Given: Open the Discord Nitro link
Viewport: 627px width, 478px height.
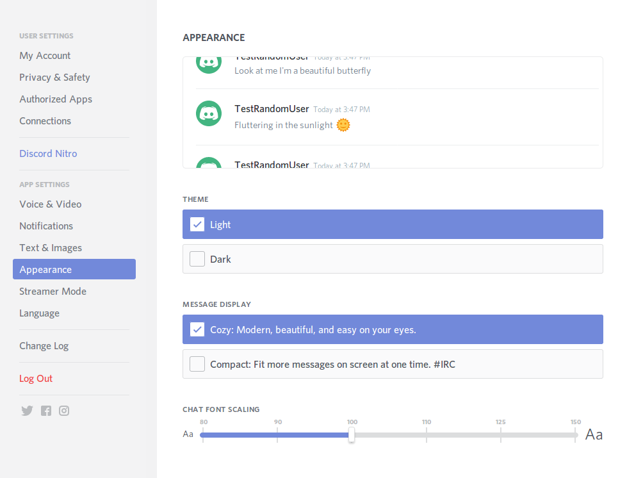Looking at the screenshot, I should coord(48,154).
